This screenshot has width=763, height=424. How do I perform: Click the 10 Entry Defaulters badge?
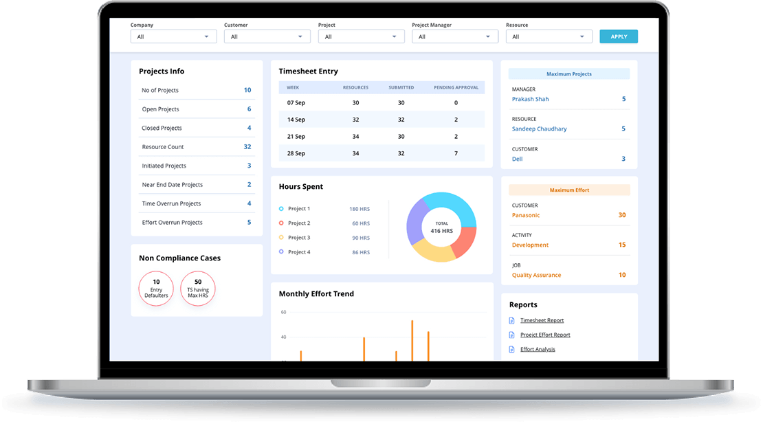156,289
